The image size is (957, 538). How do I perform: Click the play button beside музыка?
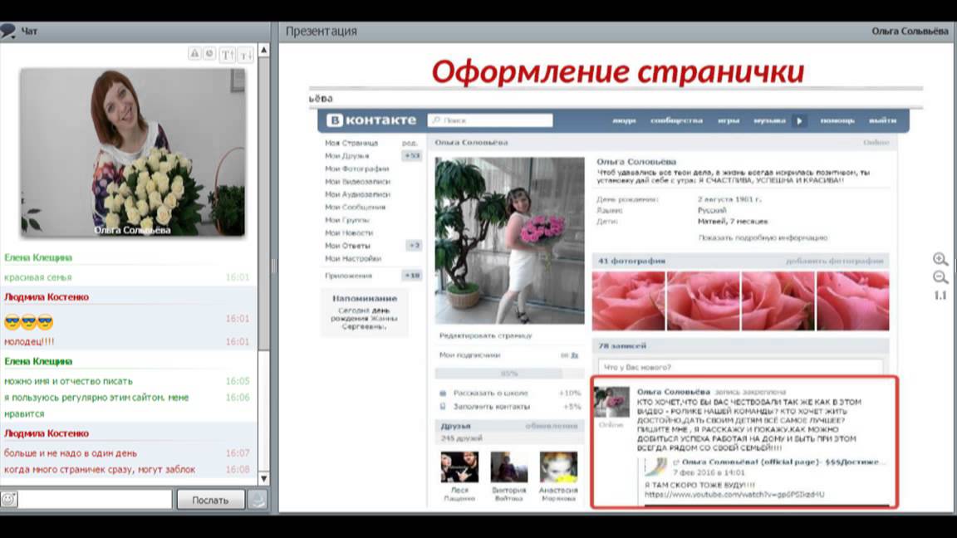(x=799, y=120)
